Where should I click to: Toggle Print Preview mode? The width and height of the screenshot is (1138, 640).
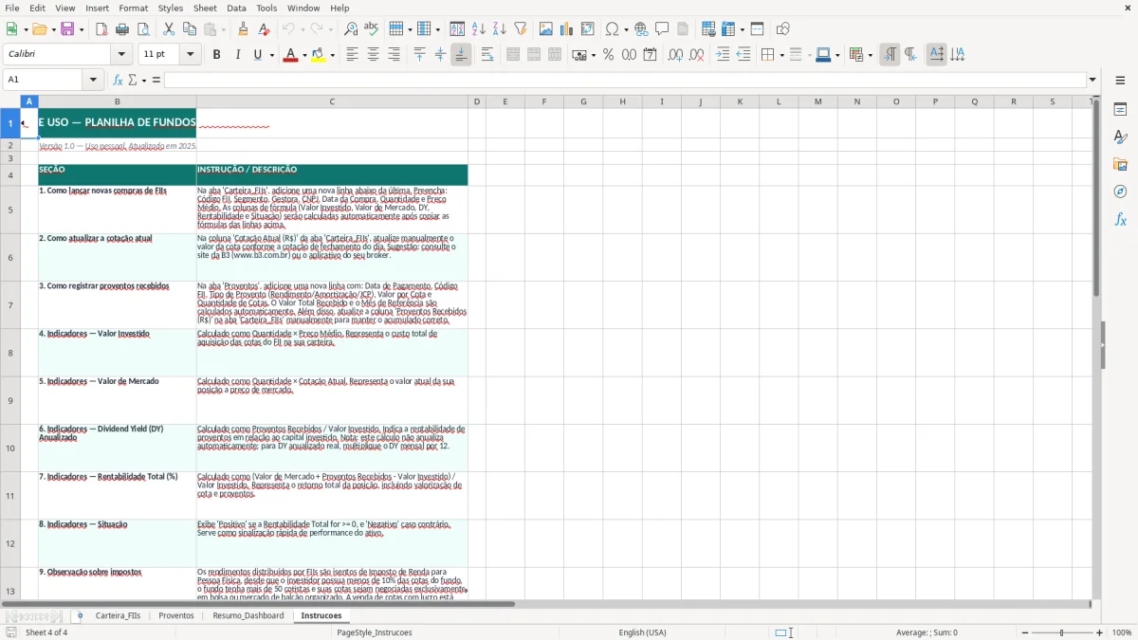[142, 29]
